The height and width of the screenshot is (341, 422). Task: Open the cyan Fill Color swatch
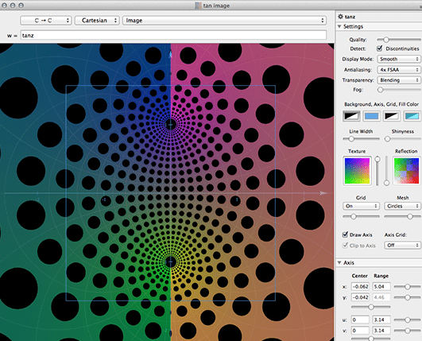412,116
